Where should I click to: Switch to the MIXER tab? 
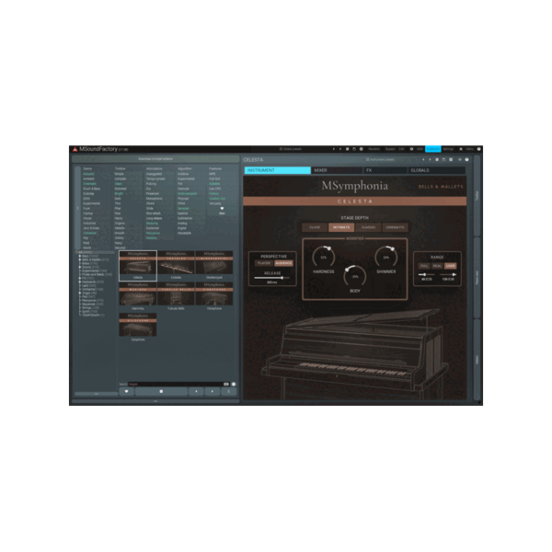[337, 170]
